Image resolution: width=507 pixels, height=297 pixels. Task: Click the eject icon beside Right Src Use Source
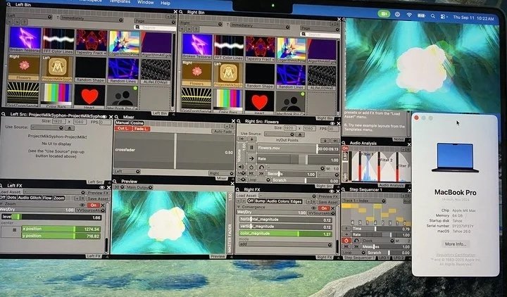pos(300,134)
